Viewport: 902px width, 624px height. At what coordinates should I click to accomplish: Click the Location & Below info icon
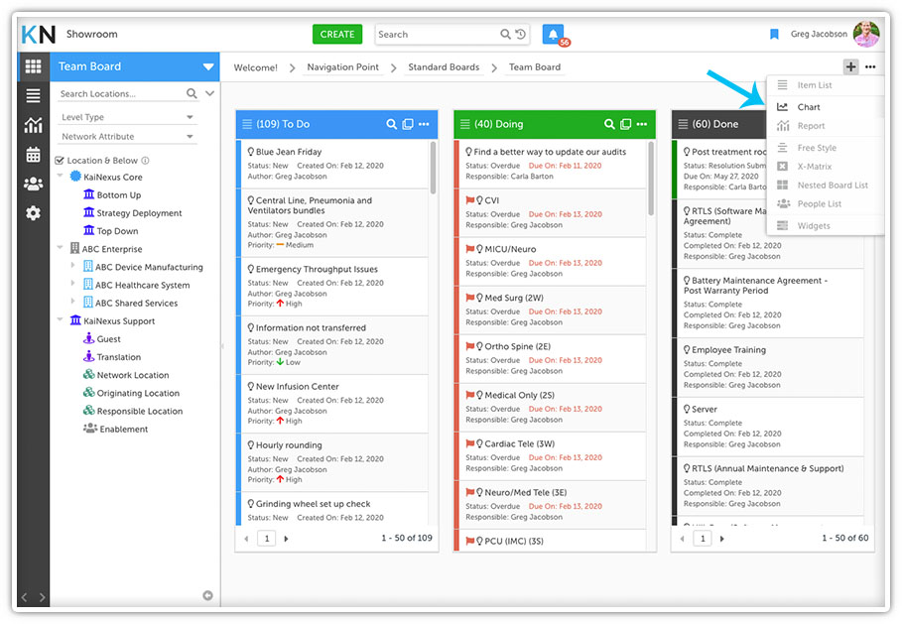click(146, 161)
